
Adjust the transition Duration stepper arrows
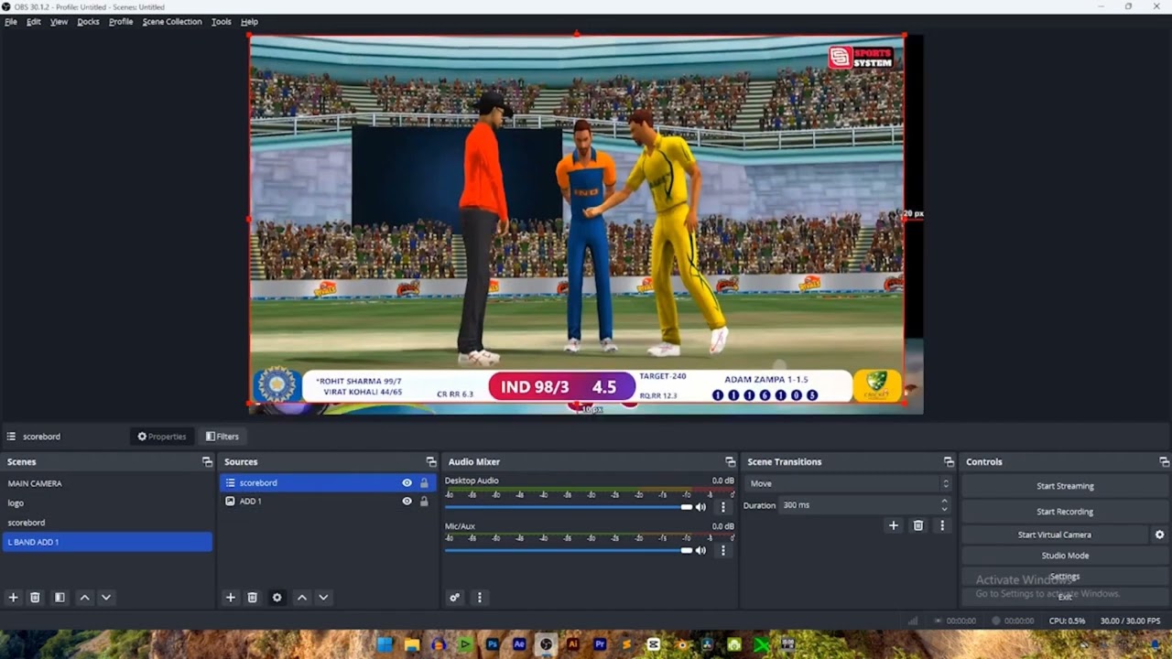(944, 505)
